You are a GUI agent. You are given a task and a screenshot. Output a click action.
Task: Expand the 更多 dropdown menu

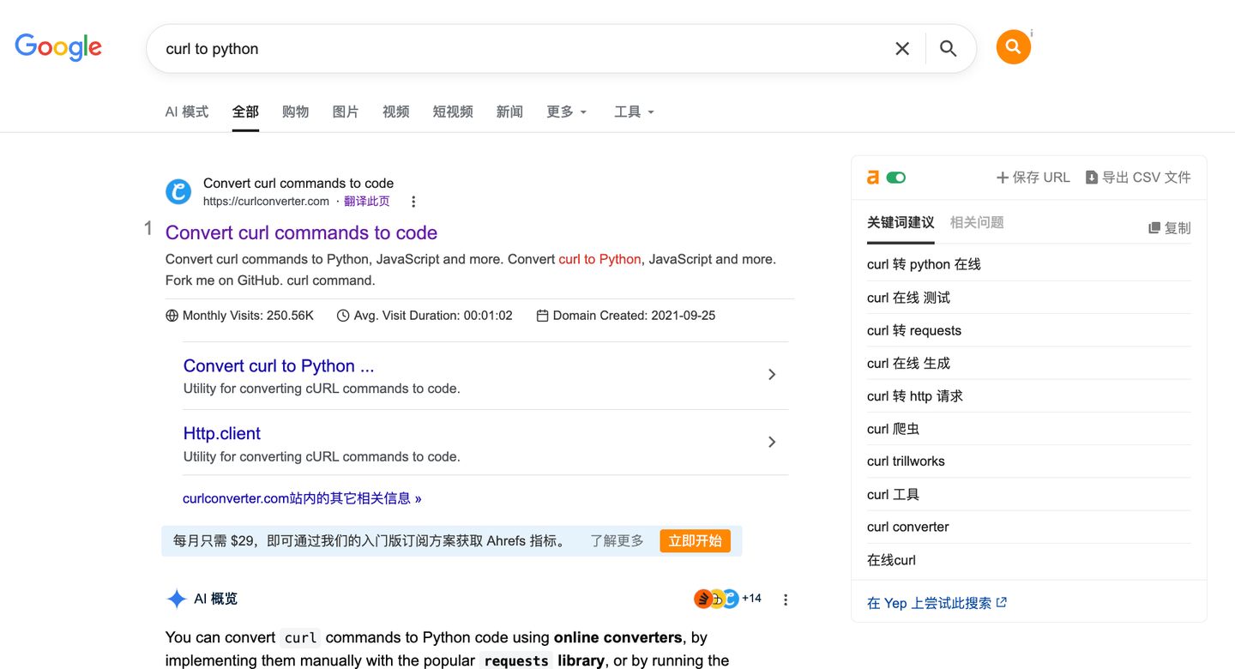pyautogui.click(x=566, y=111)
